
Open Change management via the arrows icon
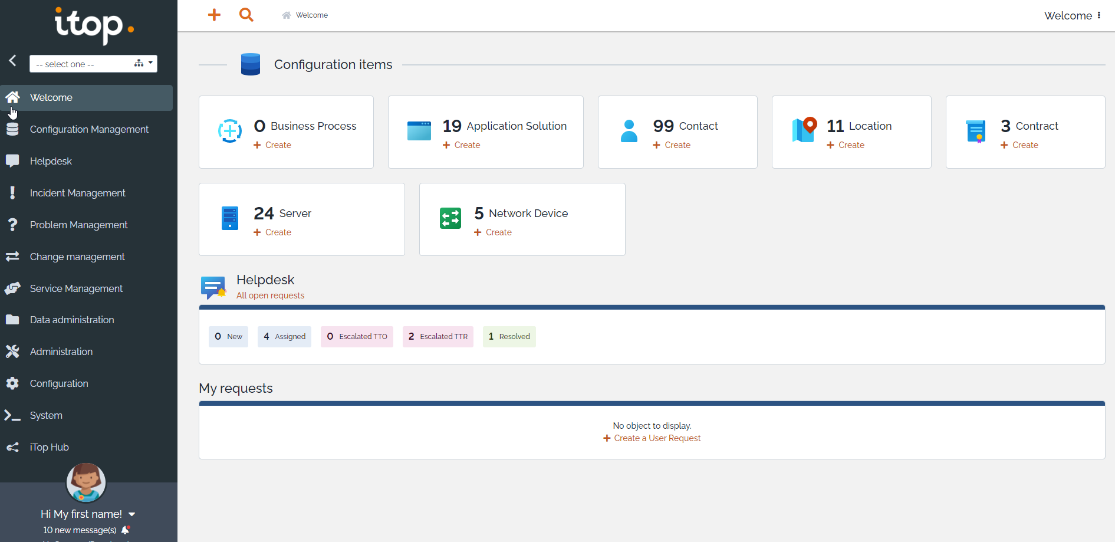13,256
